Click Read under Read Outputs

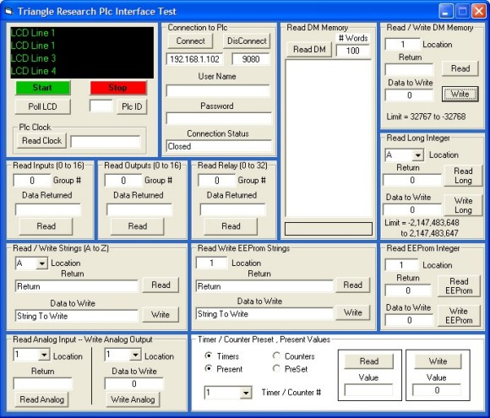coord(137,226)
